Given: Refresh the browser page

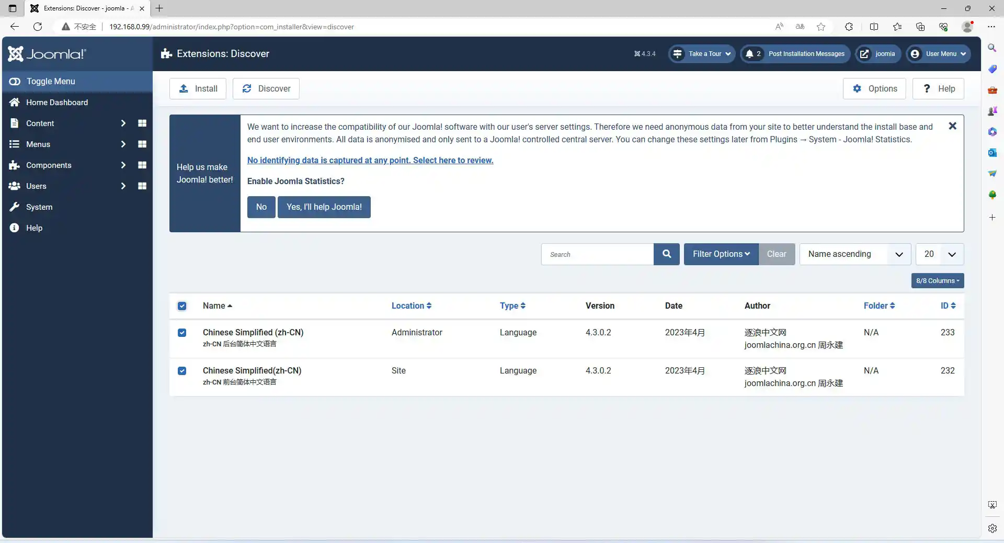Looking at the screenshot, I should coord(38,27).
